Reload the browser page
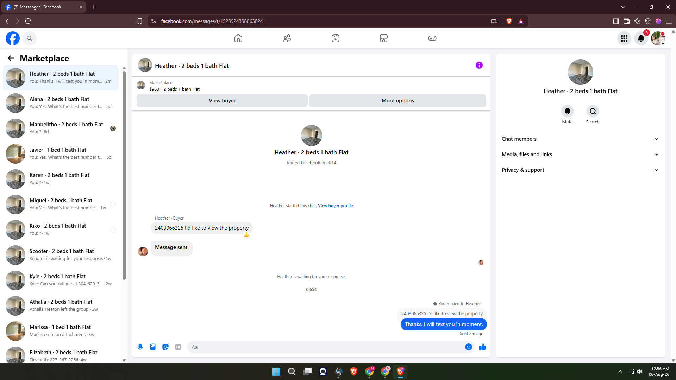The height and width of the screenshot is (380, 676). coord(28,21)
